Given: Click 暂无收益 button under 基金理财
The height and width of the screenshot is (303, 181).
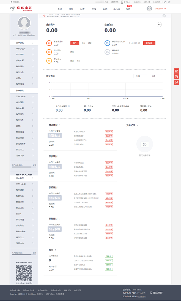Looking at the screenshot, I should tap(55, 136).
